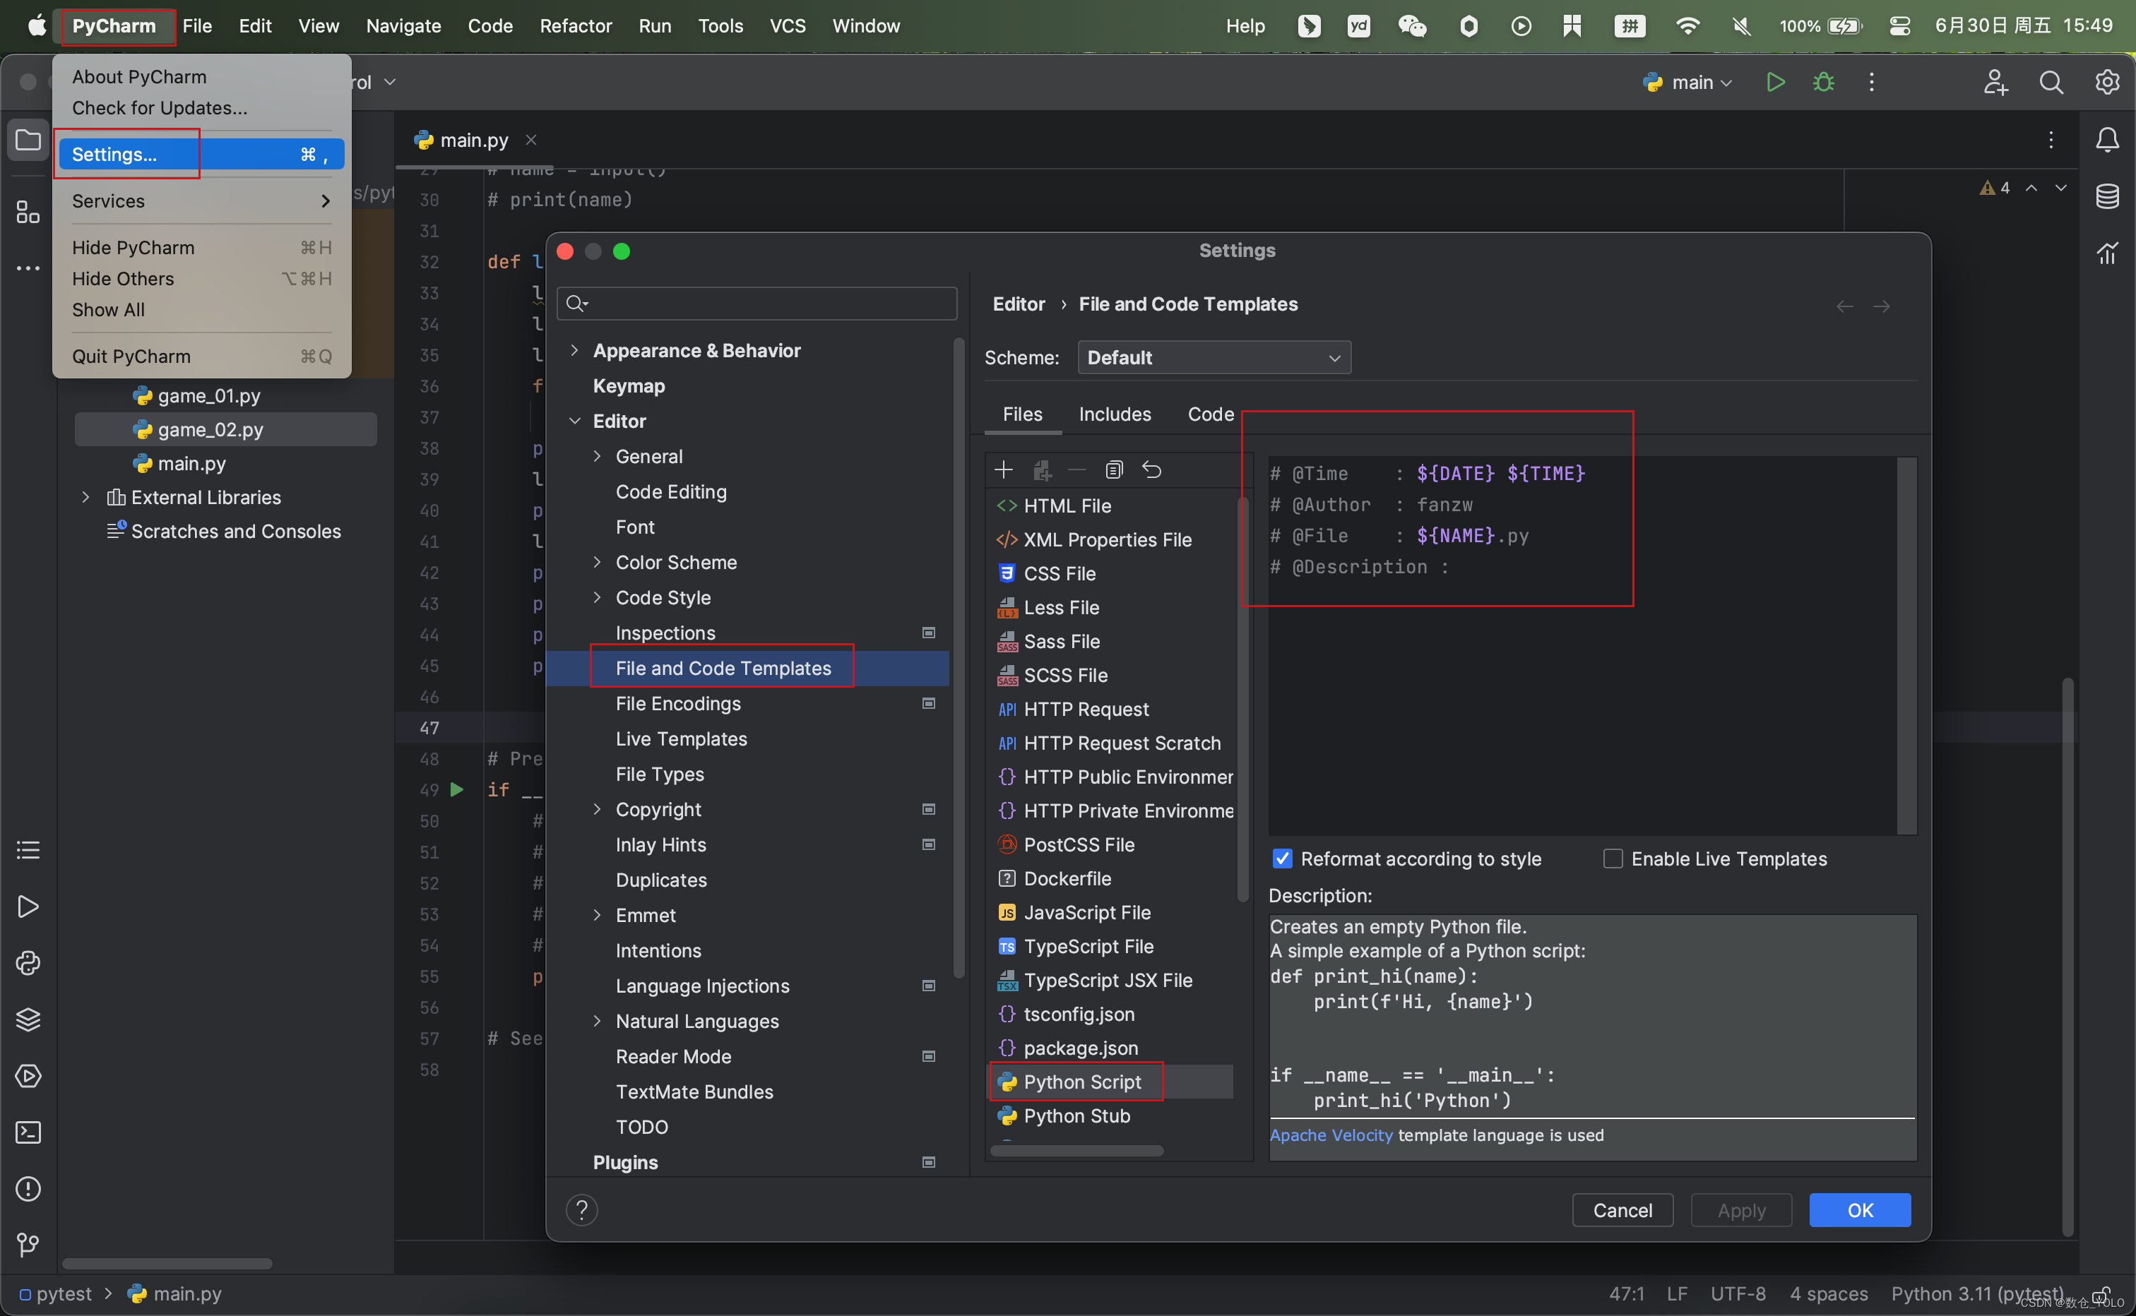Click the run gutter icon on line 49

(x=456, y=789)
